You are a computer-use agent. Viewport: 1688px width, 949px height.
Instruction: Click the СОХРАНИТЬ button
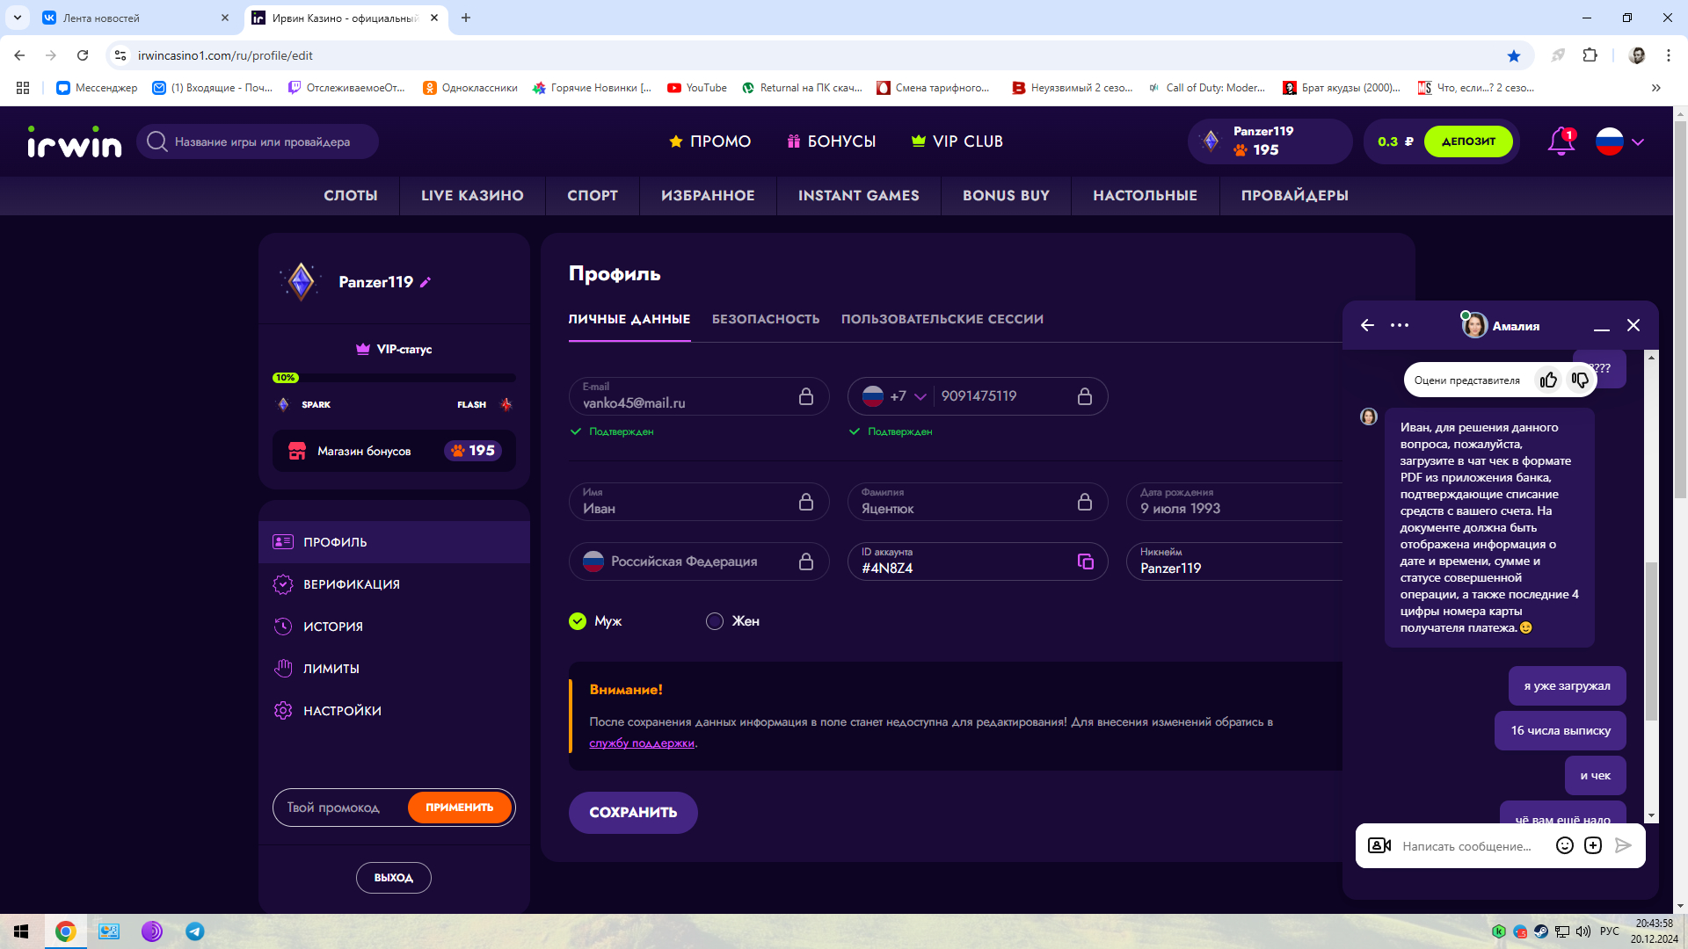[x=633, y=813]
